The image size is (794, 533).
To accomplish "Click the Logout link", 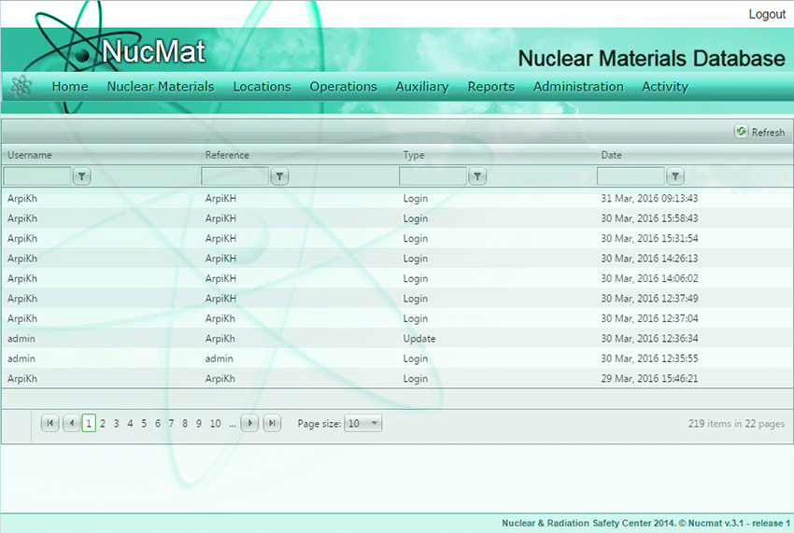I will coord(767,14).
